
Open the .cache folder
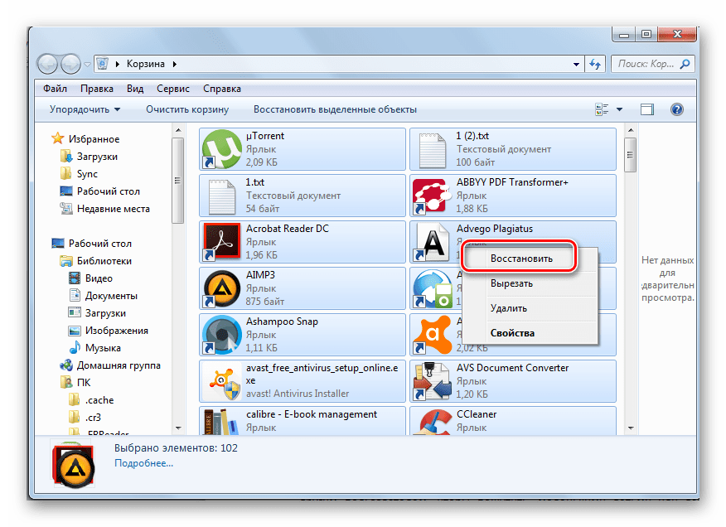(99, 400)
